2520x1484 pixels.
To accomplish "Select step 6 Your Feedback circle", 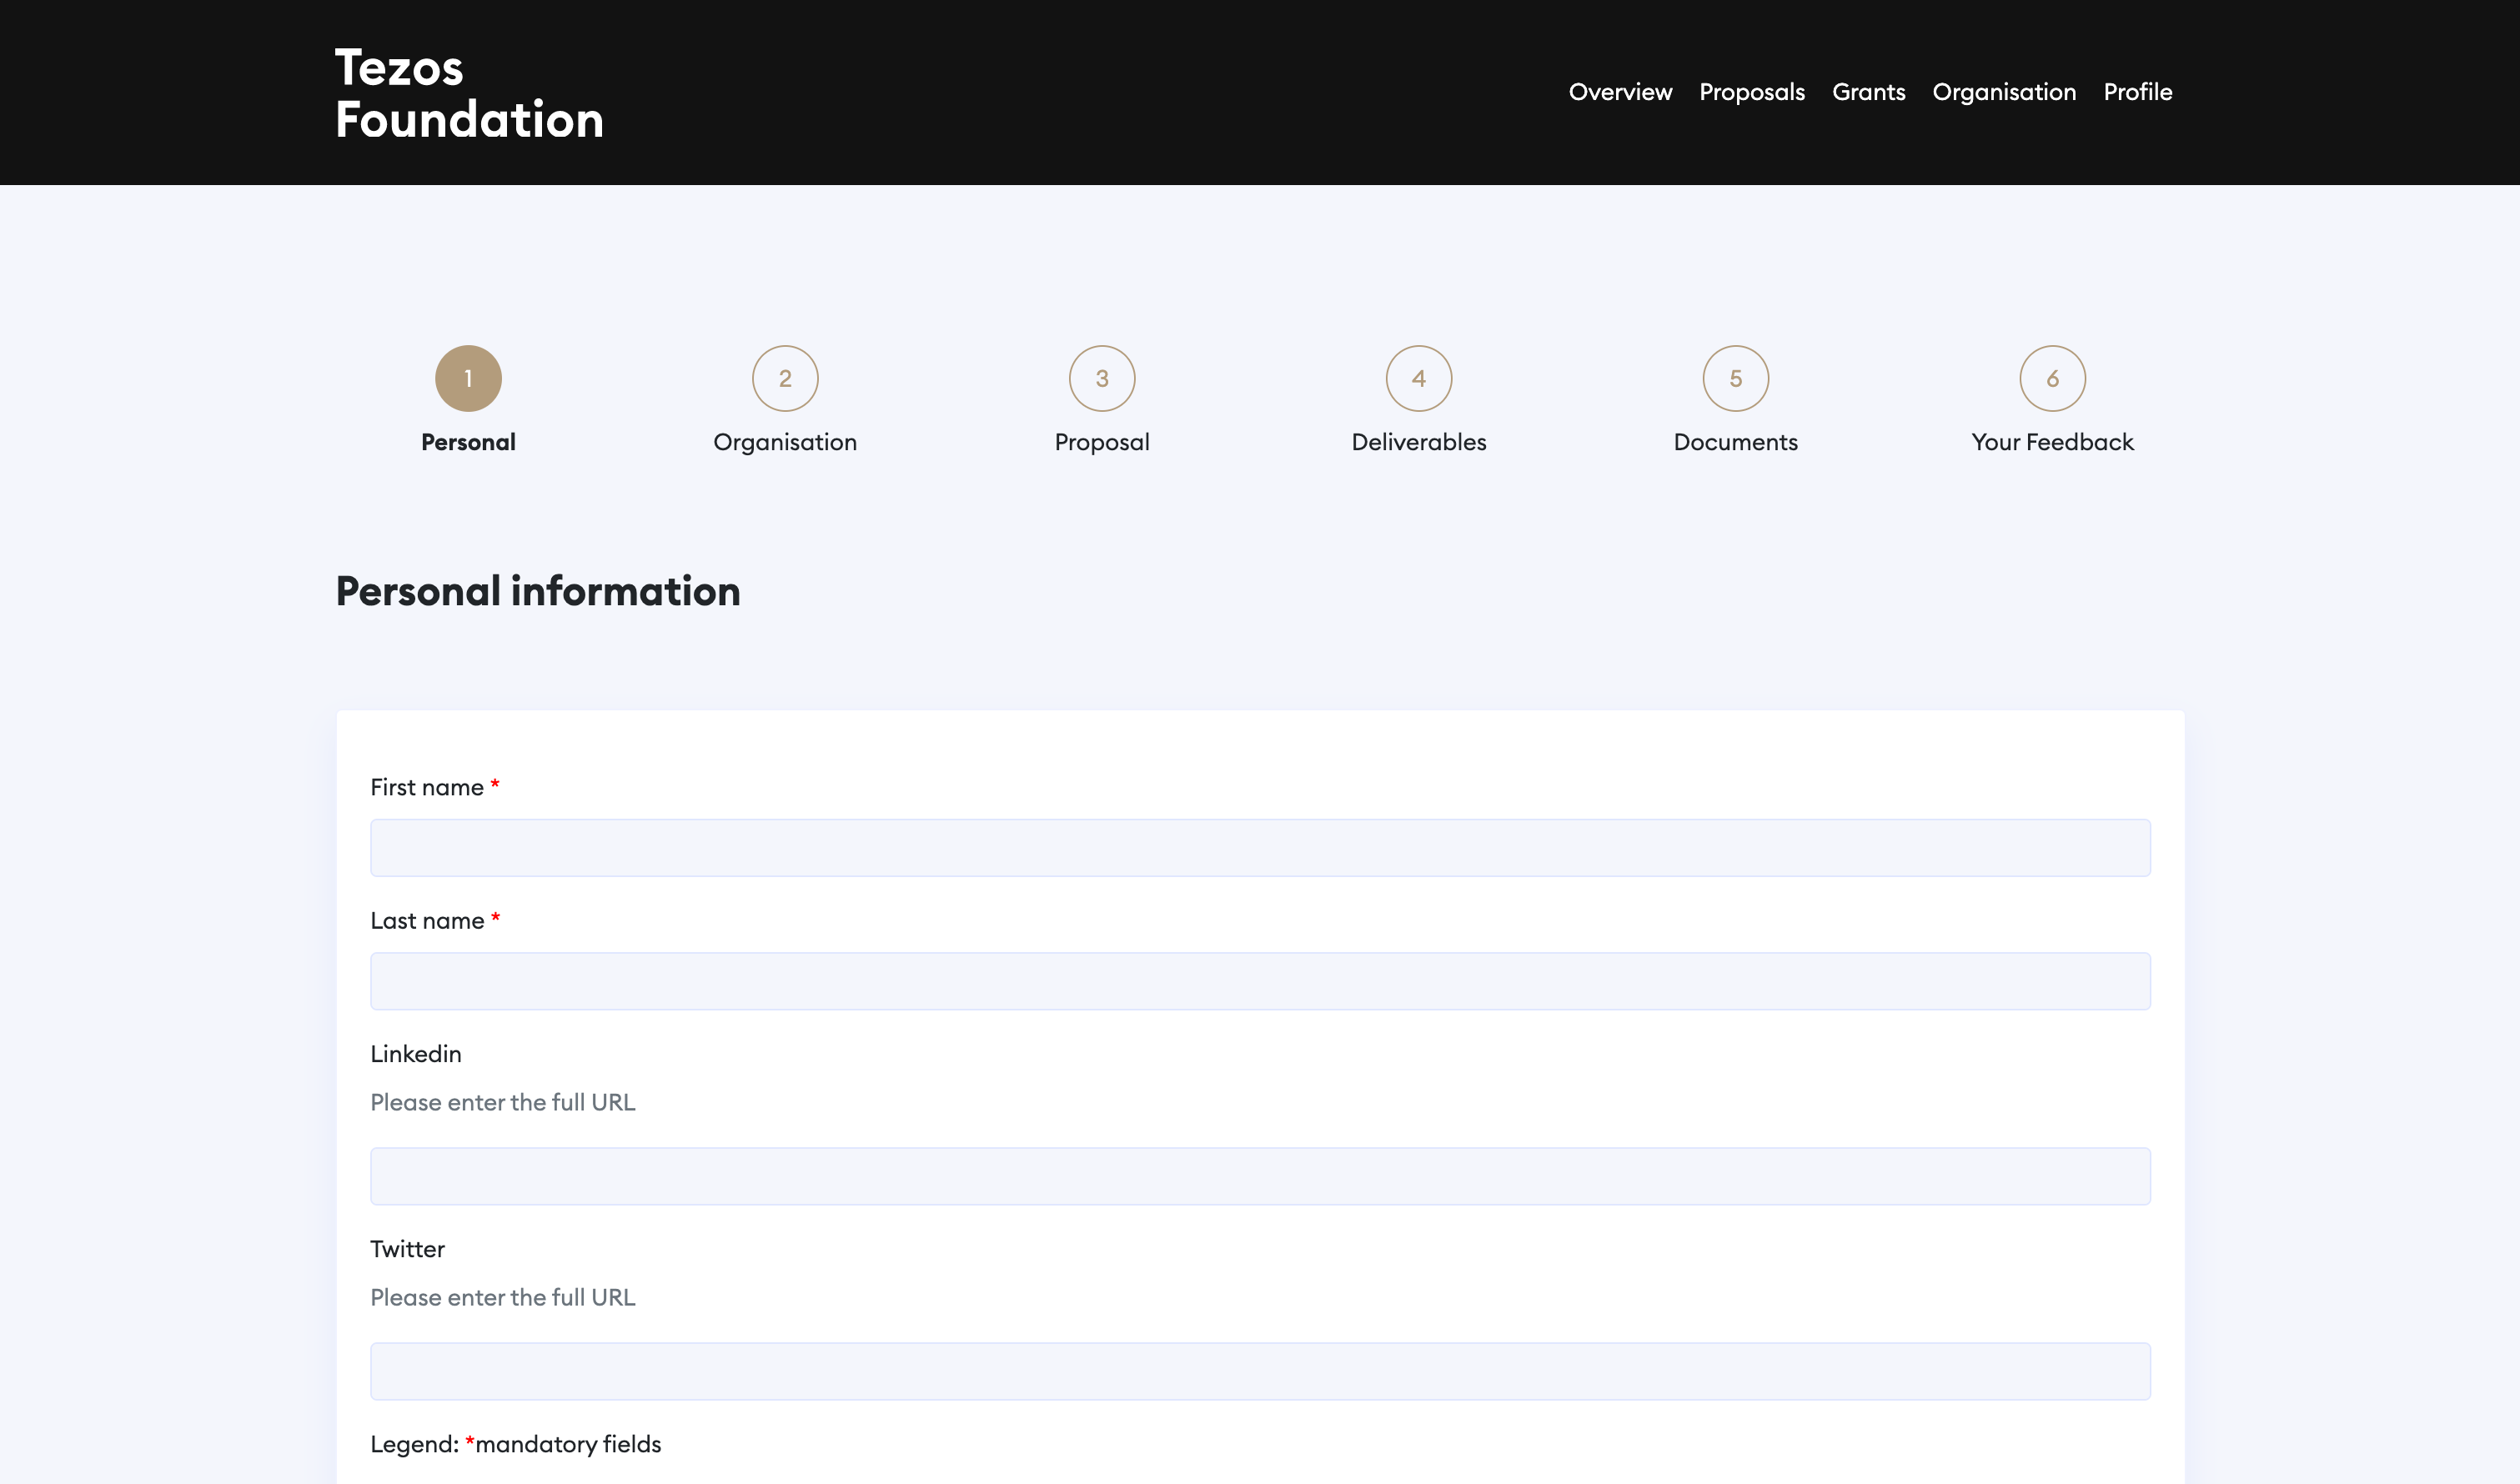I will coord(2052,378).
